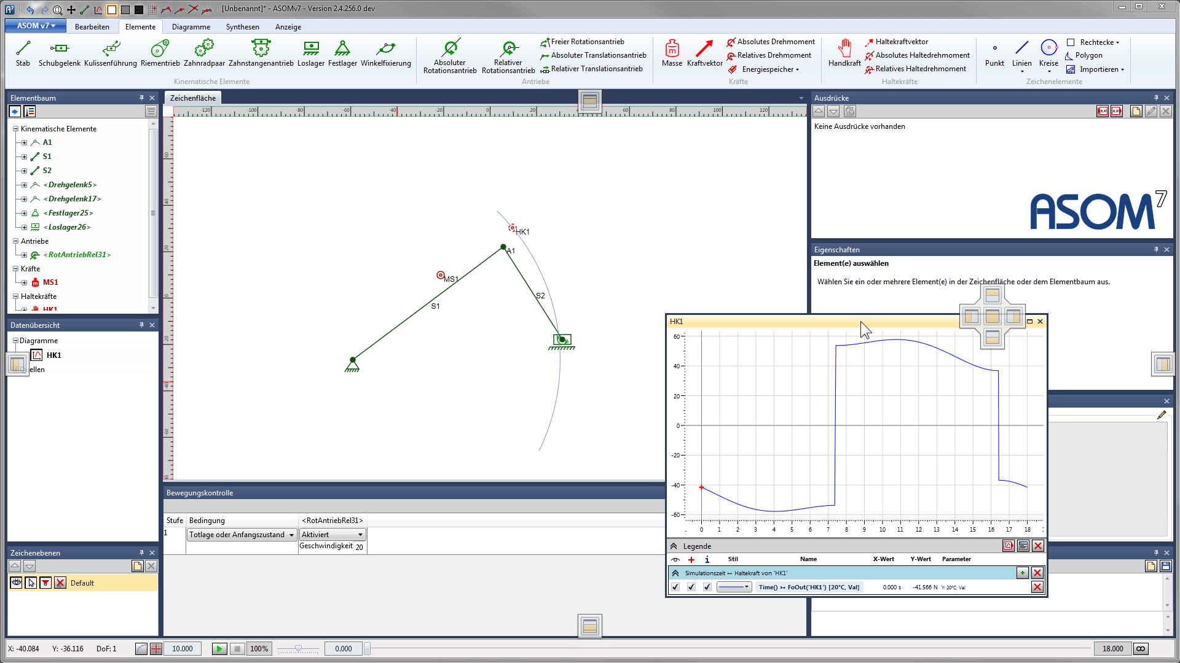This screenshot has height=663, width=1180.
Task: Toggle white background color mode
Action: click(112, 9)
